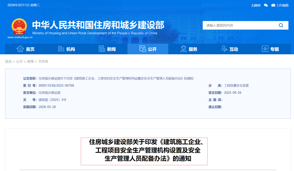Click the newspaper icon beside 新闻

click(102, 49)
